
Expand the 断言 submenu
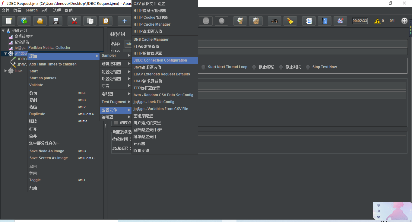coord(116,86)
